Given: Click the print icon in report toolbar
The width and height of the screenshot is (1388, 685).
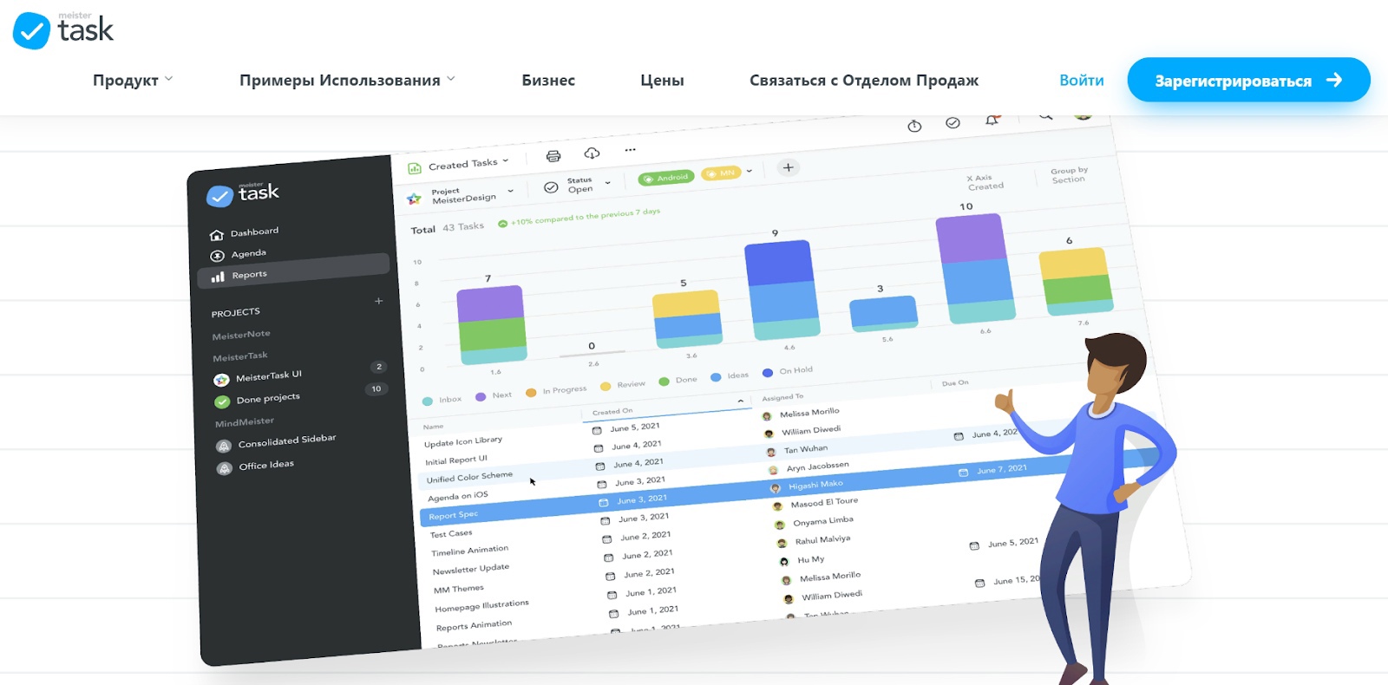Looking at the screenshot, I should point(553,156).
